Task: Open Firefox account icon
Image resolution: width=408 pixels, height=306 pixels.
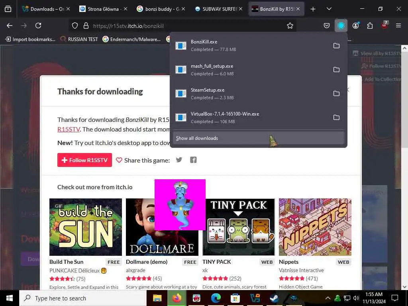Action: (x=355, y=25)
